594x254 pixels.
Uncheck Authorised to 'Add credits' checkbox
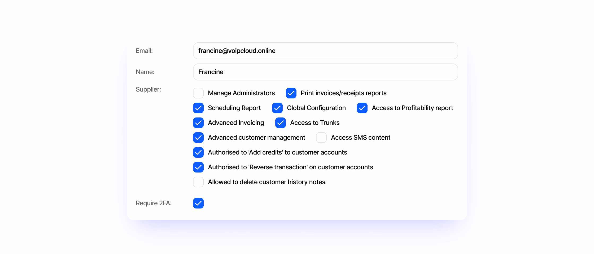(198, 152)
